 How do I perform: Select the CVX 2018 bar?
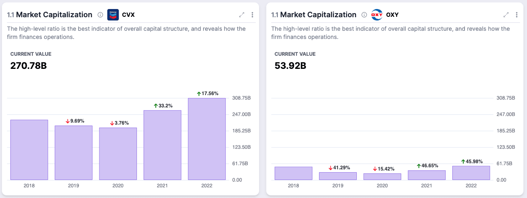pyautogui.click(x=29, y=150)
